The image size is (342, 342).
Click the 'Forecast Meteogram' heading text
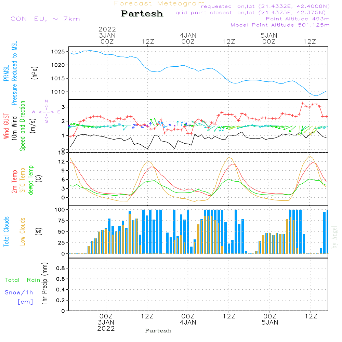pos(159,3)
